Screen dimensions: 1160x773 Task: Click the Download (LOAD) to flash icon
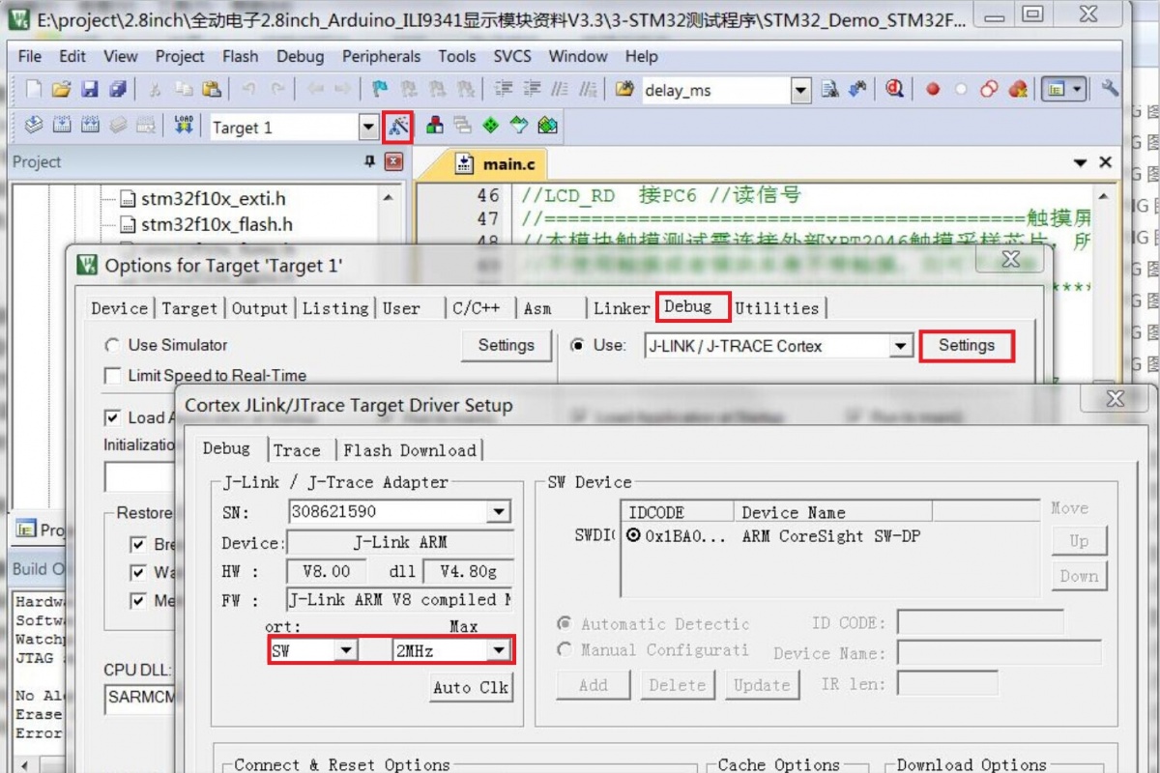[x=184, y=126]
